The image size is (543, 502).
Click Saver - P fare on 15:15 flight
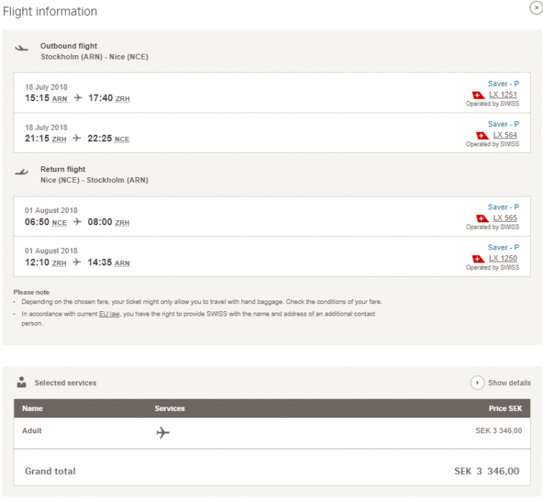pos(503,84)
